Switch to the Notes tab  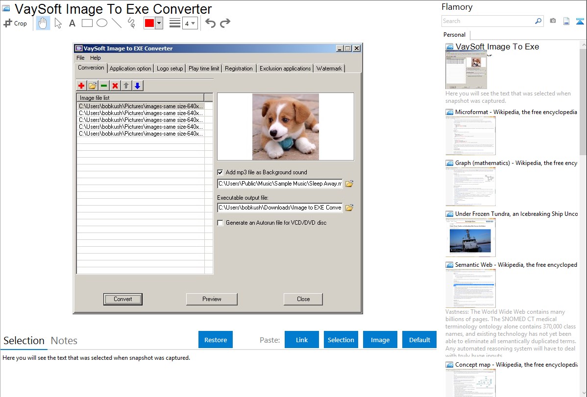point(64,341)
